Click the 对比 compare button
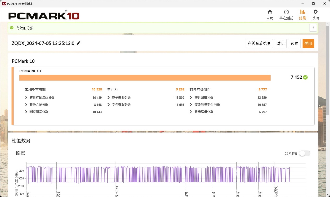This screenshot has height=197, width=330. point(280,44)
